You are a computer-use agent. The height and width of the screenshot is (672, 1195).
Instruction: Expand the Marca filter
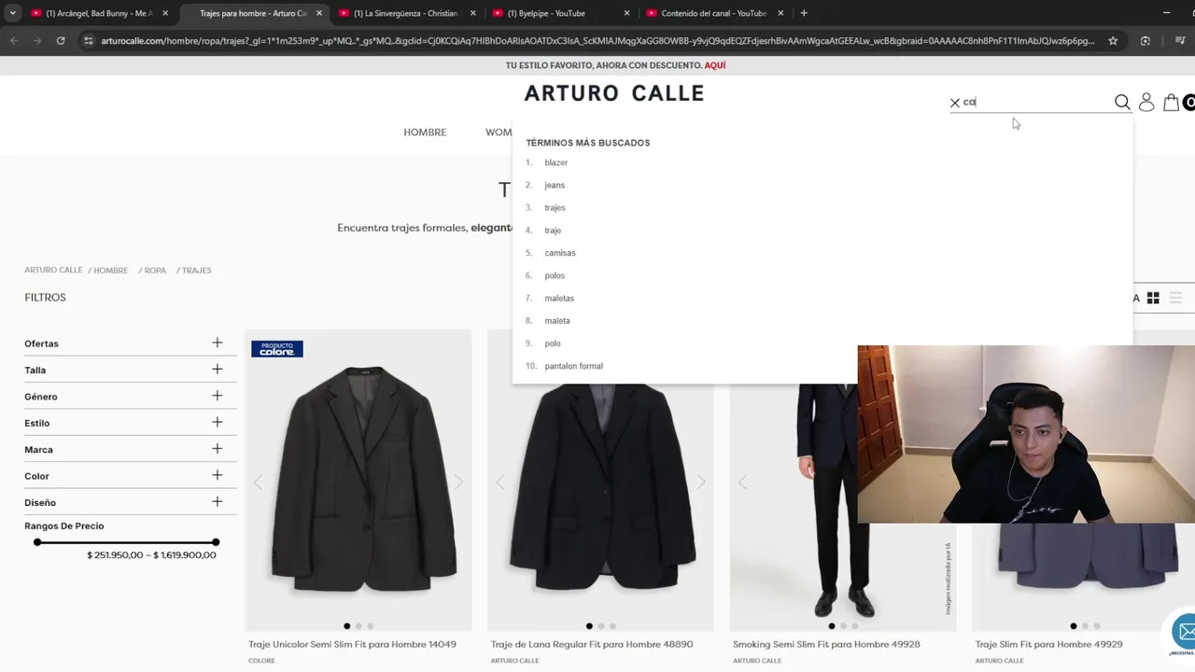click(x=217, y=449)
